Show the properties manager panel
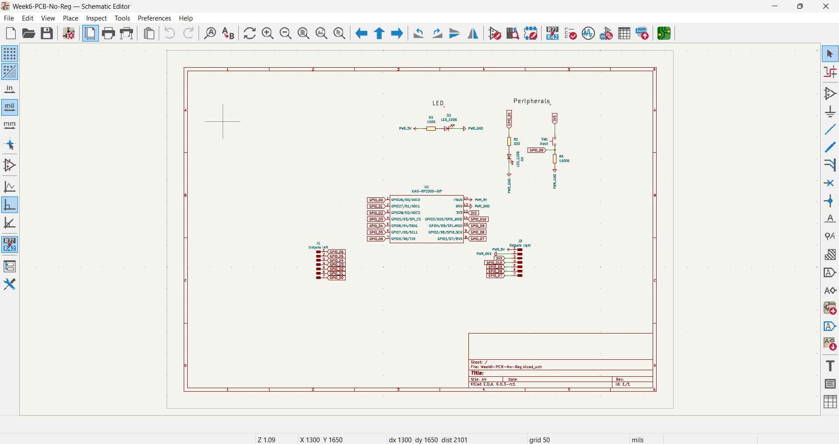Viewport: 839px width, 444px height. tap(10, 284)
